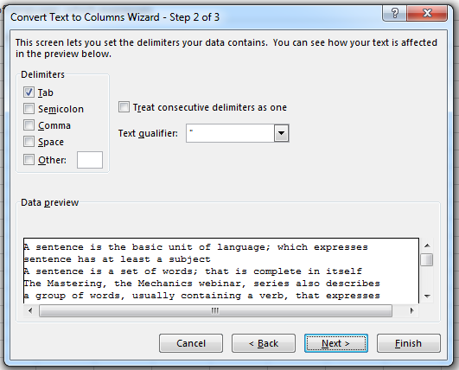Click the preview scroll down arrow

pyautogui.click(x=427, y=297)
